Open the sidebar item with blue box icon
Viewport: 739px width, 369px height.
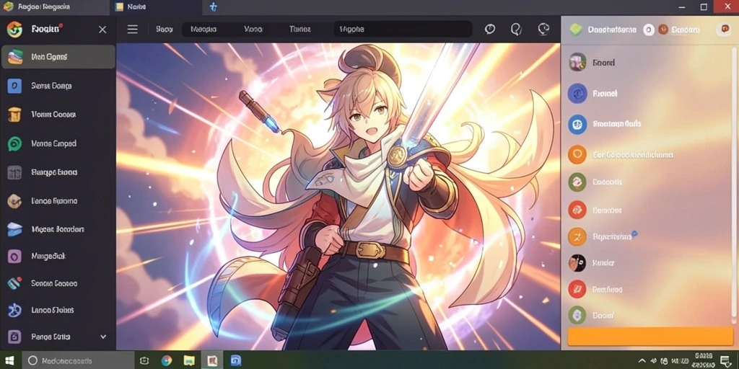58,229
